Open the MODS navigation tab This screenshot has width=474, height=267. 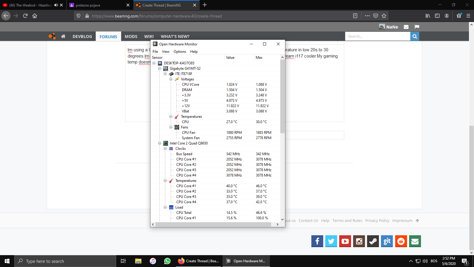point(131,36)
